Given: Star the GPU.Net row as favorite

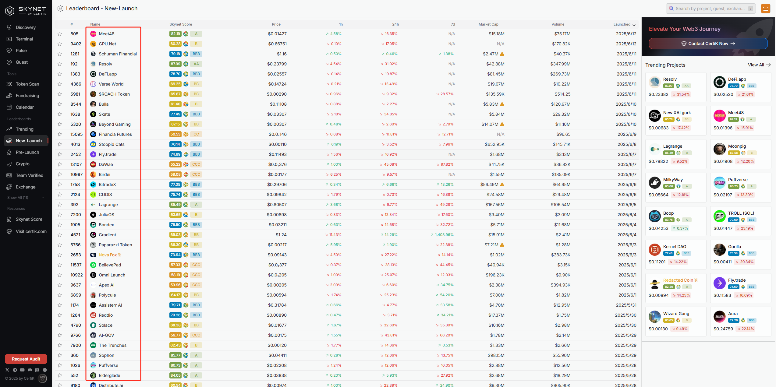Looking at the screenshot, I should pyautogui.click(x=60, y=44).
